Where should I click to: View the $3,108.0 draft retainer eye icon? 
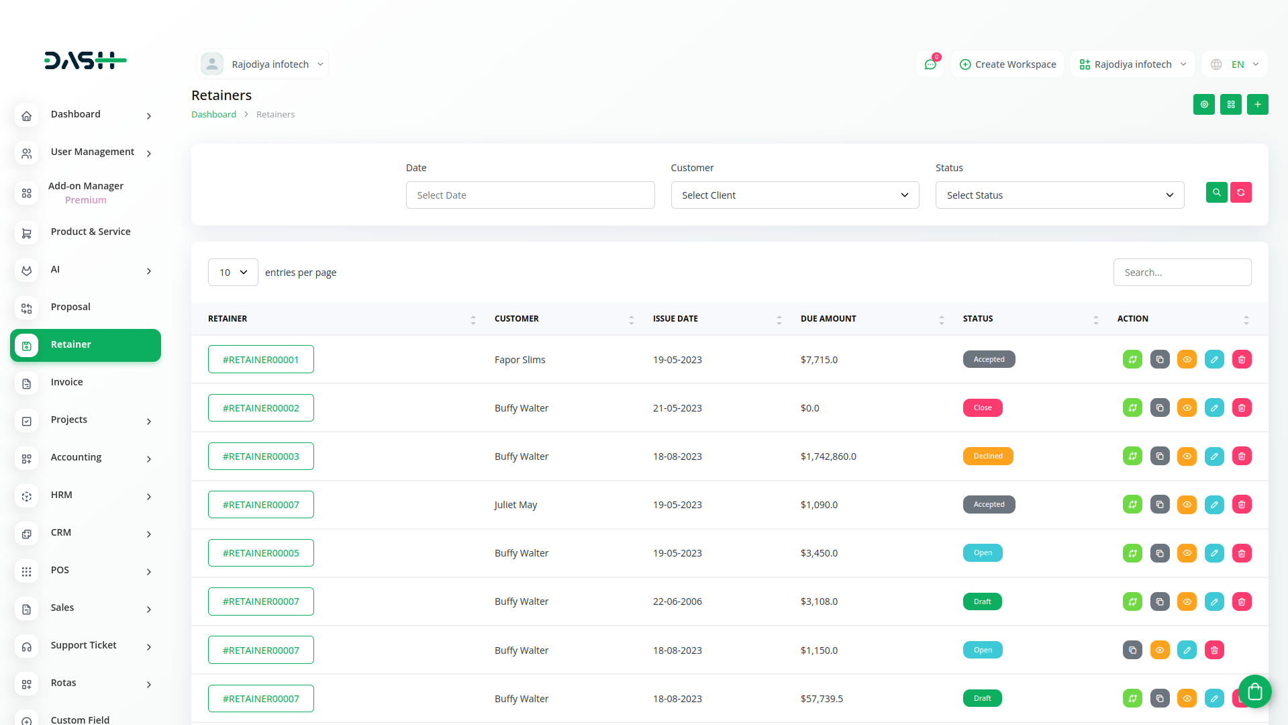(x=1187, y=601)
